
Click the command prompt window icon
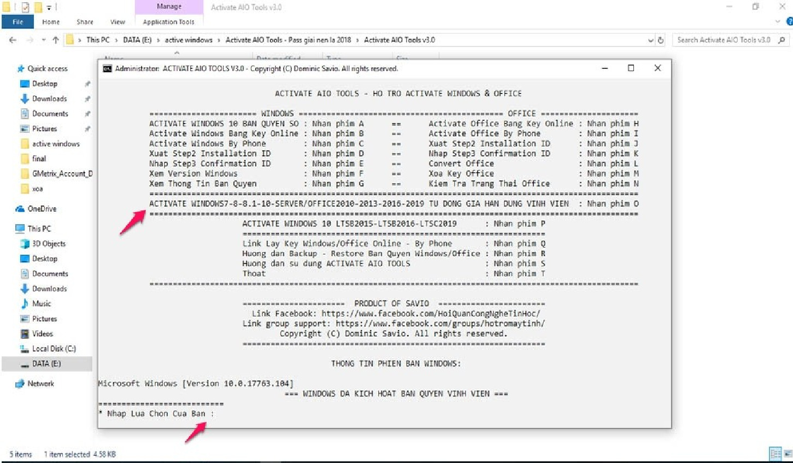[x=108, y=68]
